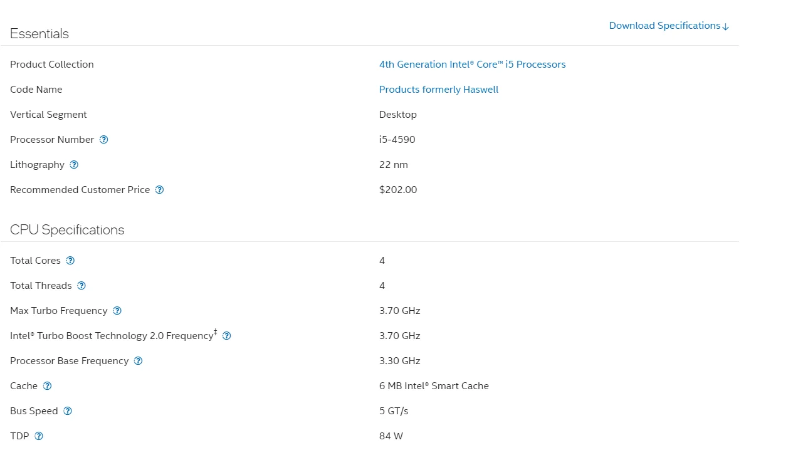Click the $202.00 price value
The image size is (793, 465).
(398, 190)
